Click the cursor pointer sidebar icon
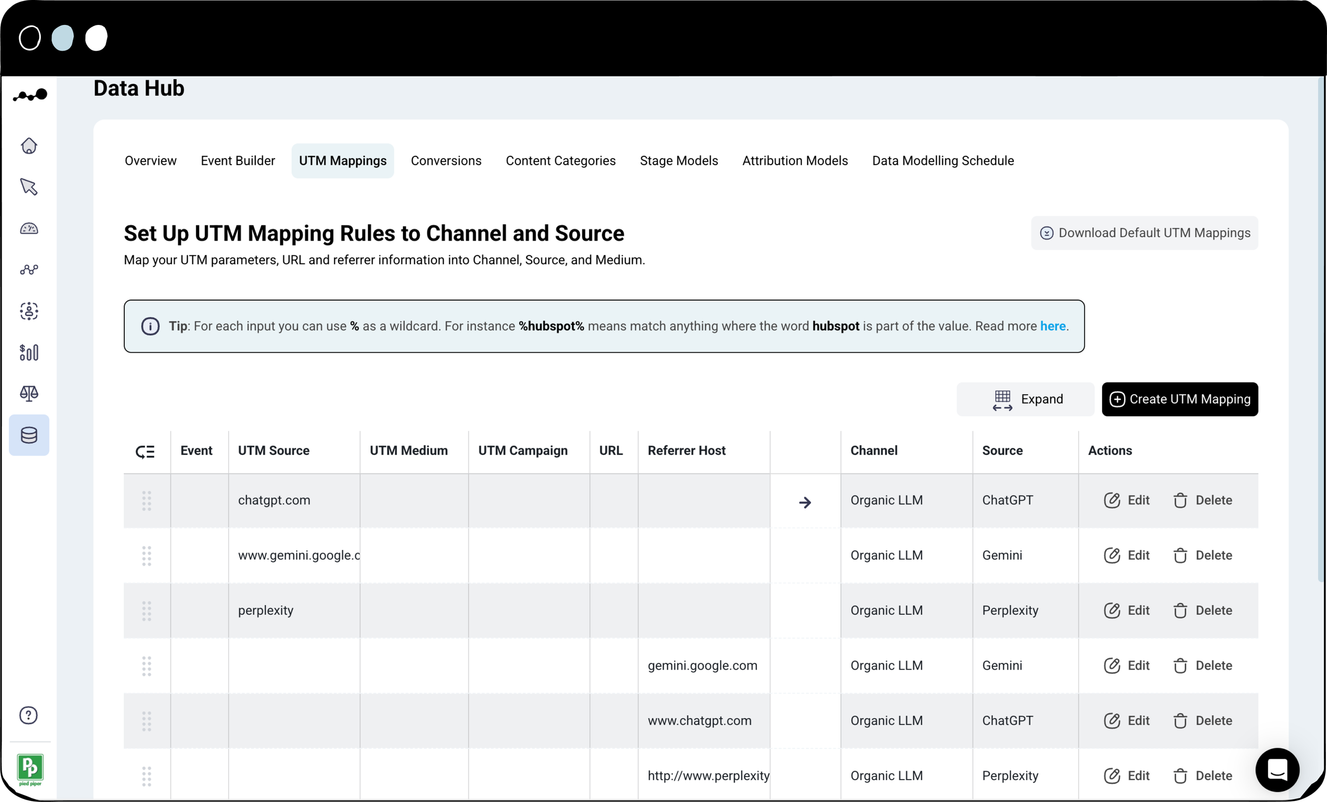Screen dimensions: 1327x803 coord(29,187)
